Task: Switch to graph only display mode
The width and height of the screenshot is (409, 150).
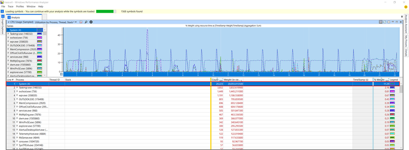Action: click(x=385, y=22)
